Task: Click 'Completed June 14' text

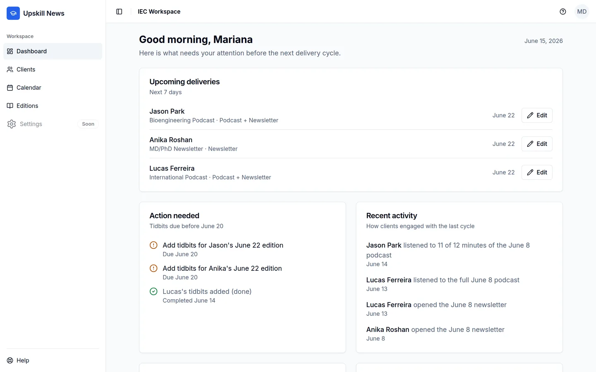Action: coord(189,300)
